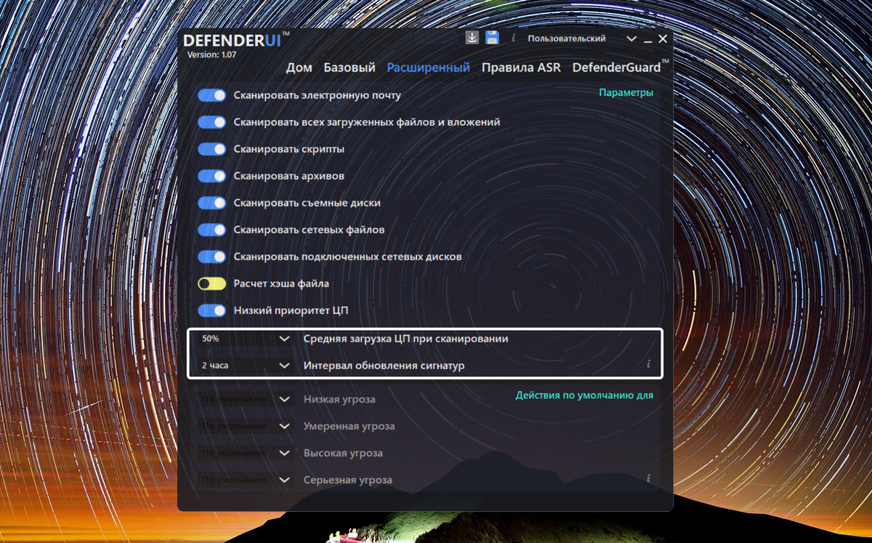Switch off Сканировать подключенных сетевых дисков
This screenshot has width=872, height=543.
pos(212,257)
